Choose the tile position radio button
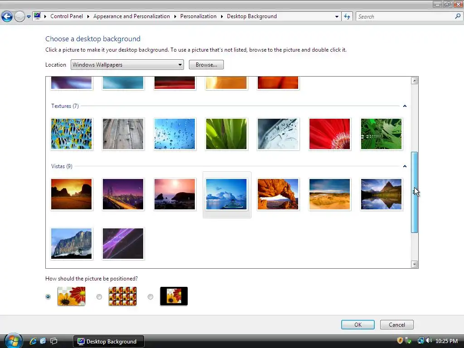 [99, 296]
